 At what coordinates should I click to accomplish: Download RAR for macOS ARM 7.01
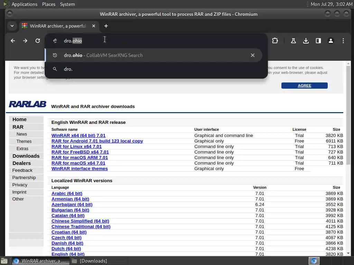(80, 157)
